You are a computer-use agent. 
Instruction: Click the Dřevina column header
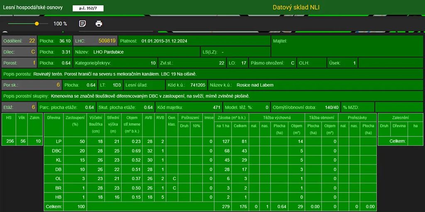[53, 118]
